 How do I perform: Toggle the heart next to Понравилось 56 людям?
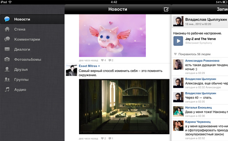175,54
